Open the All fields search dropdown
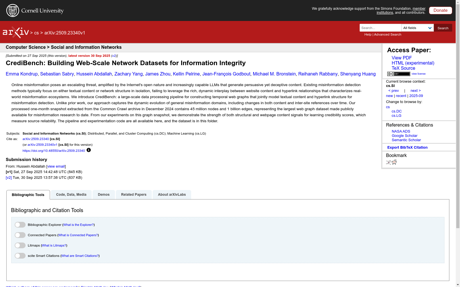The image size is (460, 287). [x=417, y=28]
